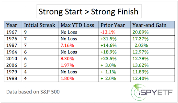178x103 pixels.
Task: Click the +31.5% prior year cell
Action: coord(108,39)
